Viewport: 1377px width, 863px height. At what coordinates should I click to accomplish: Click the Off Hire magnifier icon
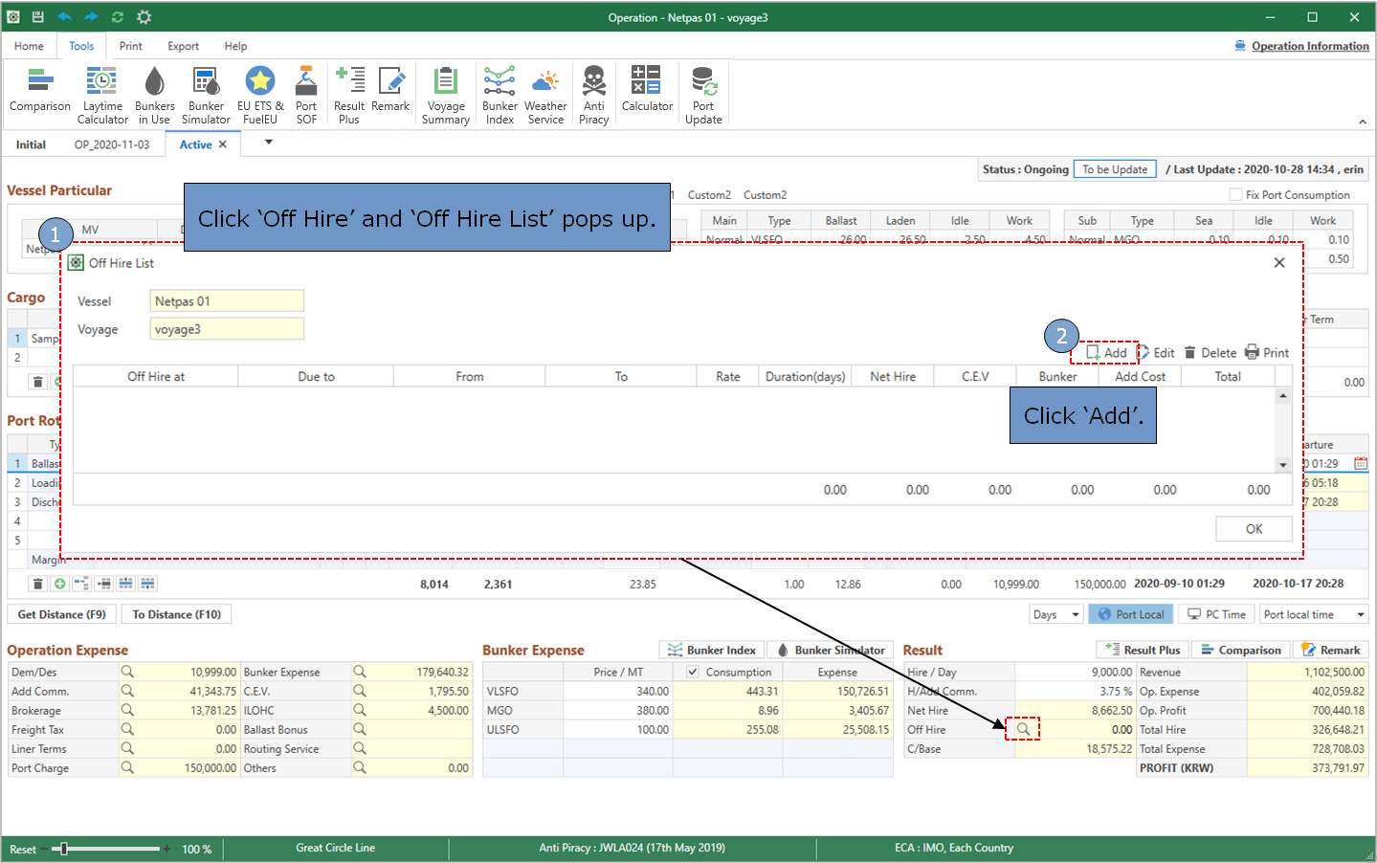(1023, 730)
